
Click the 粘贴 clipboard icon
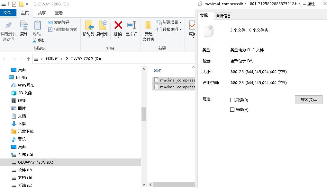click(38, 25)
